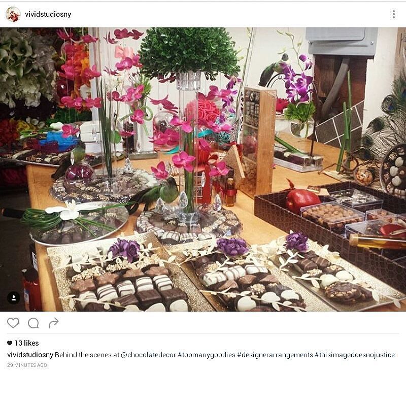Tap the red apple in the brown basket
Screen dimensions: 406x406
[x=303, y=200]
